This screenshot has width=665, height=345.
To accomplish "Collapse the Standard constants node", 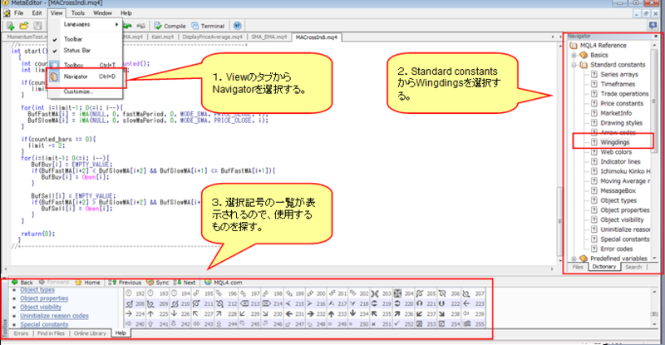I will (x=574, y=65).
